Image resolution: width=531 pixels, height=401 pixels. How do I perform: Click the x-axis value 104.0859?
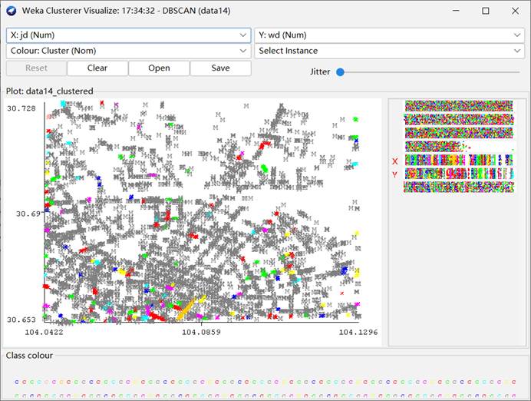click(x=201, y=332)
